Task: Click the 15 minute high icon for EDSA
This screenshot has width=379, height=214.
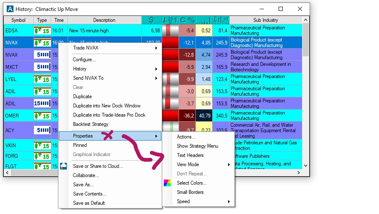Action: tap(42, 31)
